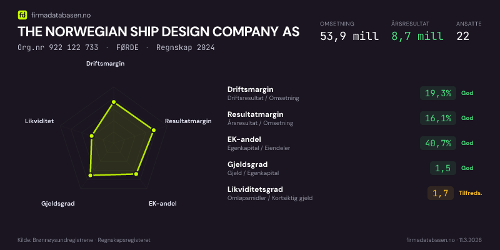The height and width of the screenshot is (250, 500).
Task: Select the 40,7% EK-andel value badge
Action: pyautogui.click(x=437, y=143)
